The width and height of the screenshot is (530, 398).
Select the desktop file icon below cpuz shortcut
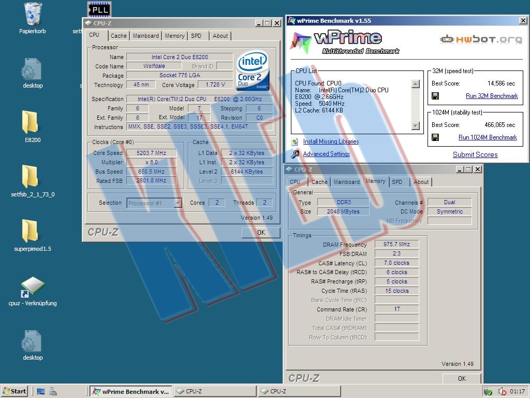(x=31, y=341)
